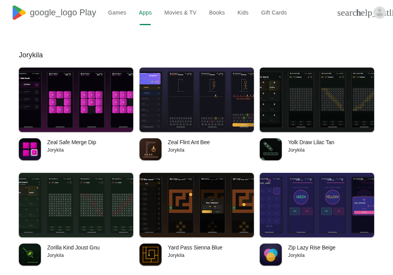Switch to the Kids tab
Viewport: 393px width, 275px height.
[243, 13]
